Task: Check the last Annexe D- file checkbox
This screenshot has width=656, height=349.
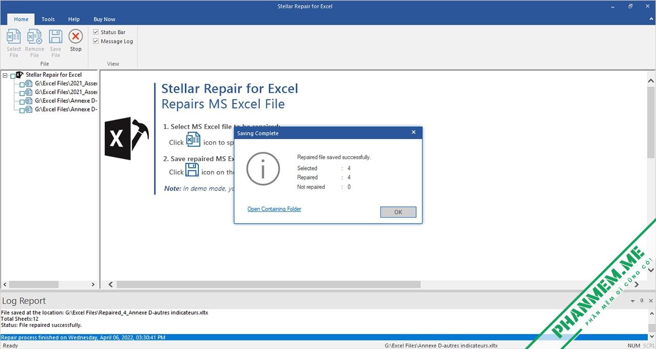Action: (x=22, y=110)
